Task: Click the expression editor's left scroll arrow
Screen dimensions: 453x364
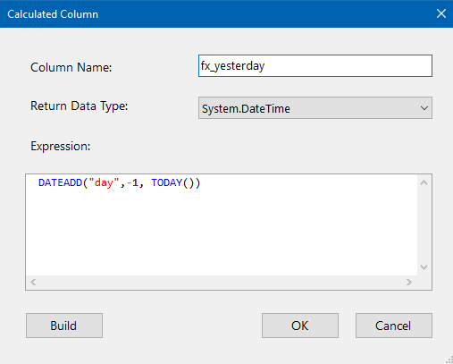Action: point(33,282)
